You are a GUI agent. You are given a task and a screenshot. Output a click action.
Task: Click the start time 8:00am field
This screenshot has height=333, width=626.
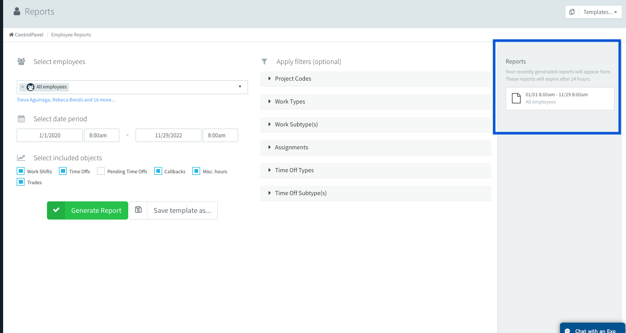pos(102,135)
